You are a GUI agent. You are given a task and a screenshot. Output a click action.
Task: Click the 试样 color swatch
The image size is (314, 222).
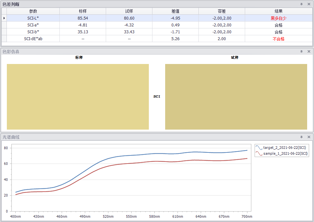tap(236, 97)
